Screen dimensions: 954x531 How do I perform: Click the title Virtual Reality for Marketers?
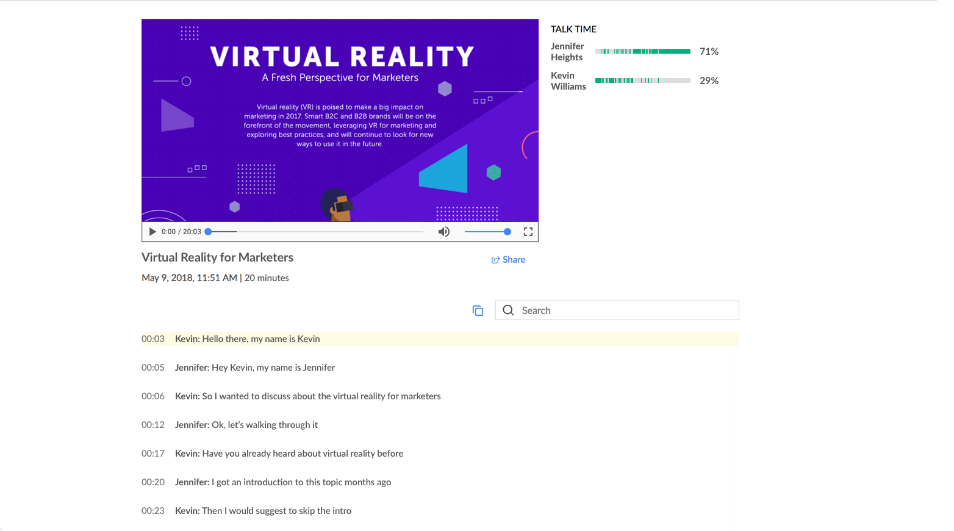(217, 257)
